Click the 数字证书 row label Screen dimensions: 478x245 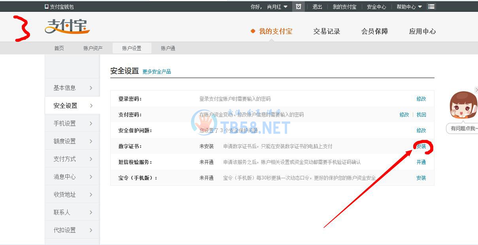tap(130, 146)
